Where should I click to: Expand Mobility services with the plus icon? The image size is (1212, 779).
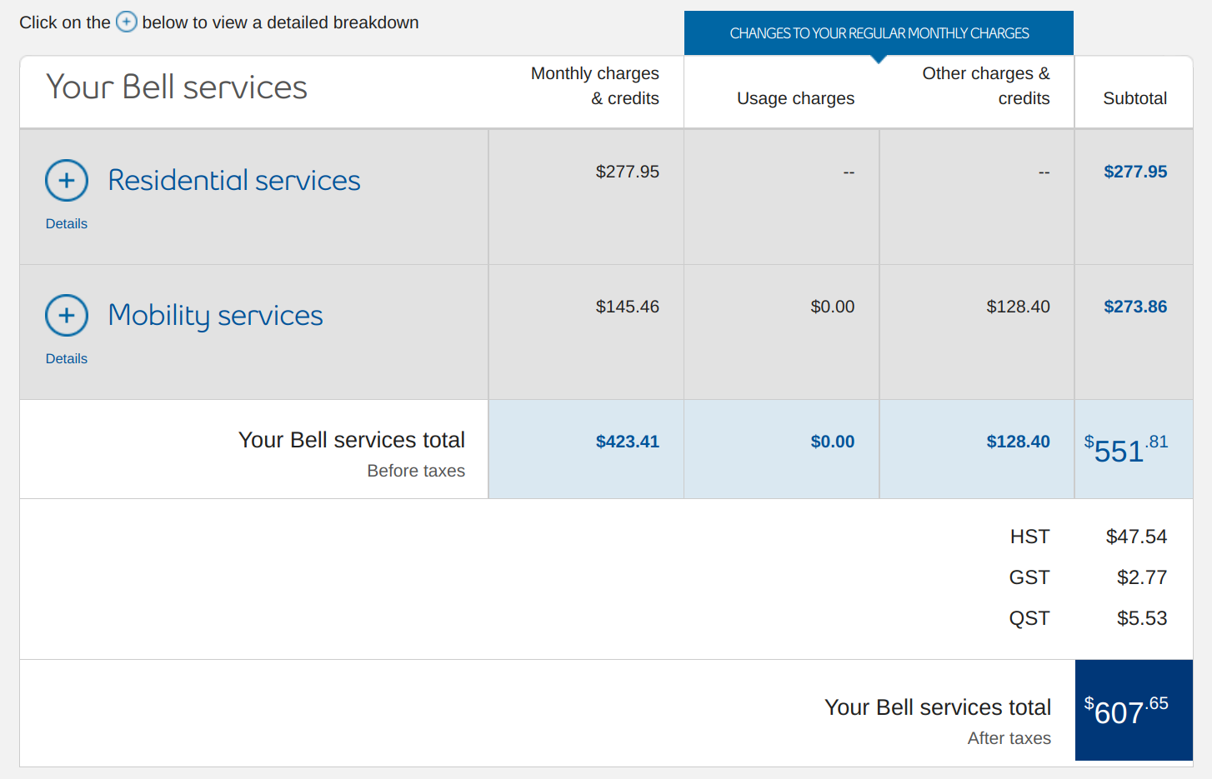[67, 315]
